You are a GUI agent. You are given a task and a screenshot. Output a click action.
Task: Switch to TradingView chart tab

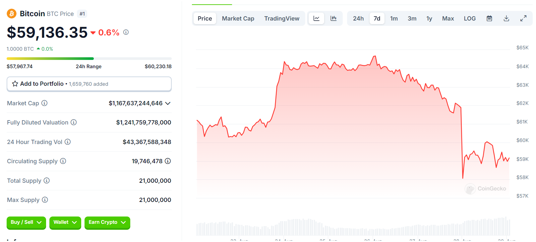[282, 19]
